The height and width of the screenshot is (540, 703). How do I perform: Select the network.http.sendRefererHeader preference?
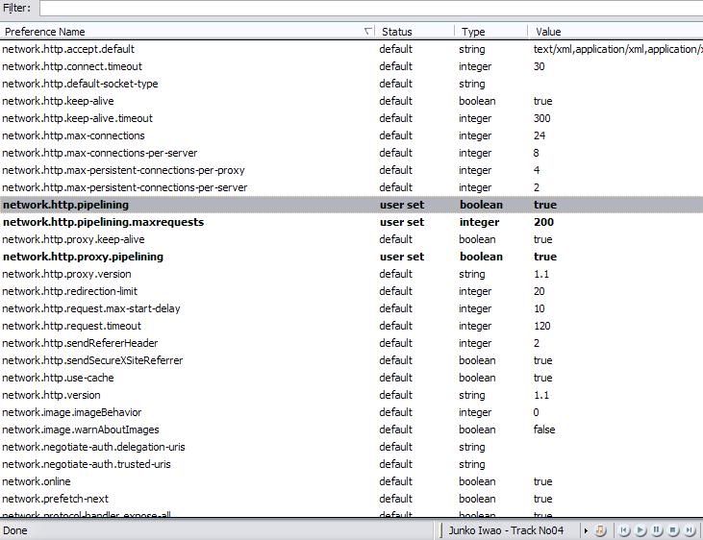[x=80, y=343]
